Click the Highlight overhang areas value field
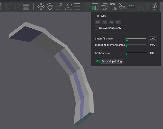The height and width of the screenshot is (129, 163). pyautogui.click(x=153, y=45)
